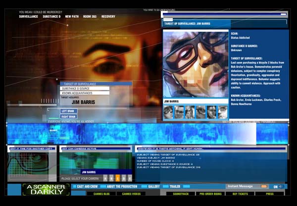297x206 pixels.
Task: Choose KNOWN ACQUAINTANCES in the selection panel
Action: click(x=85, y=93)
